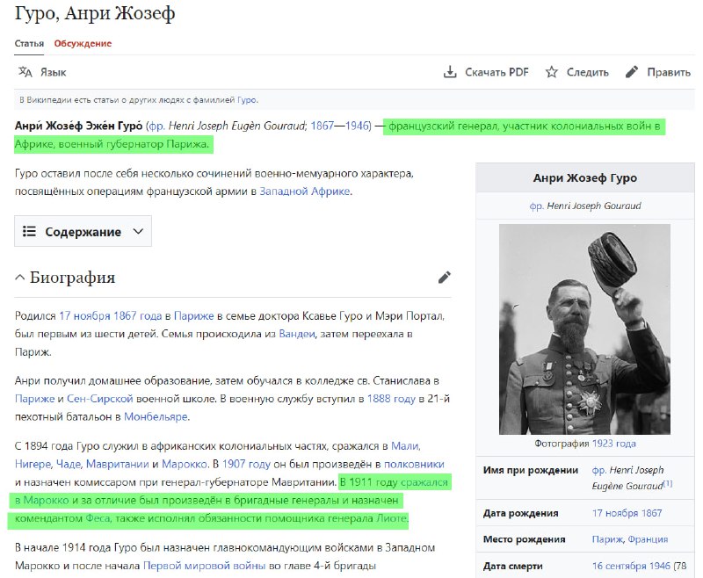The height and width of the screenshot is (578, 703).
Task: Follow the Вандеи link
Action: coord(297,334)
